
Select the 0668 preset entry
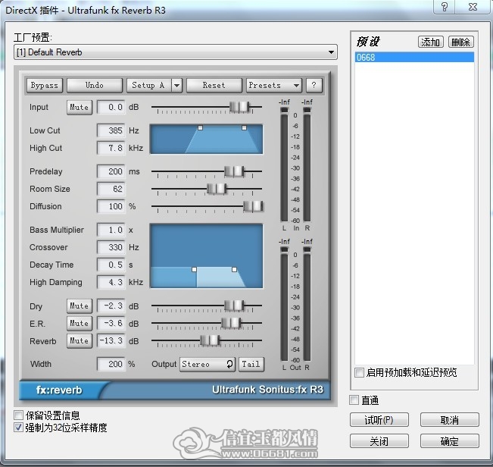coord(414,58)
